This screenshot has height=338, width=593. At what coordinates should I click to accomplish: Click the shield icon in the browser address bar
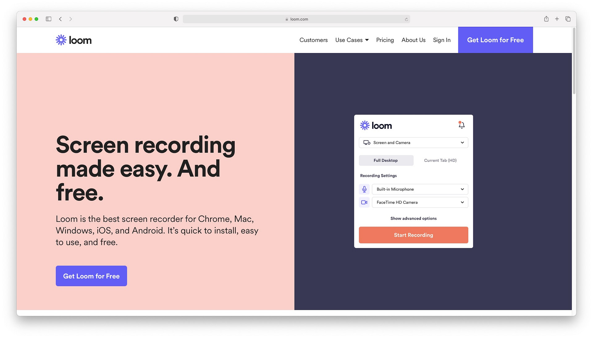click(x=175, y=19)
